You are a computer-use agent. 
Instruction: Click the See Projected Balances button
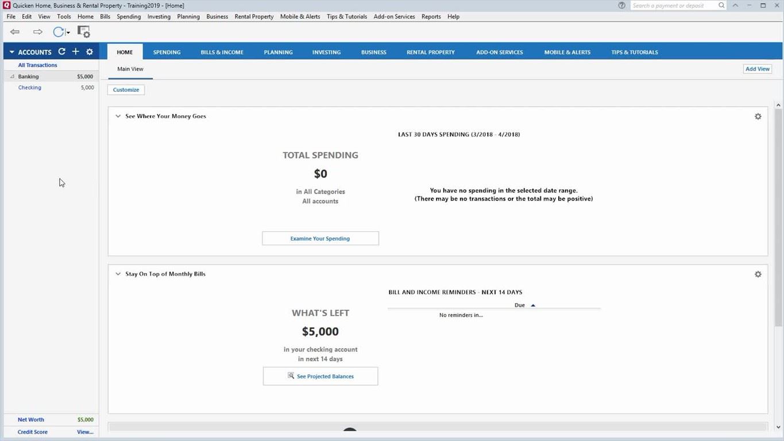pos(320,376)
